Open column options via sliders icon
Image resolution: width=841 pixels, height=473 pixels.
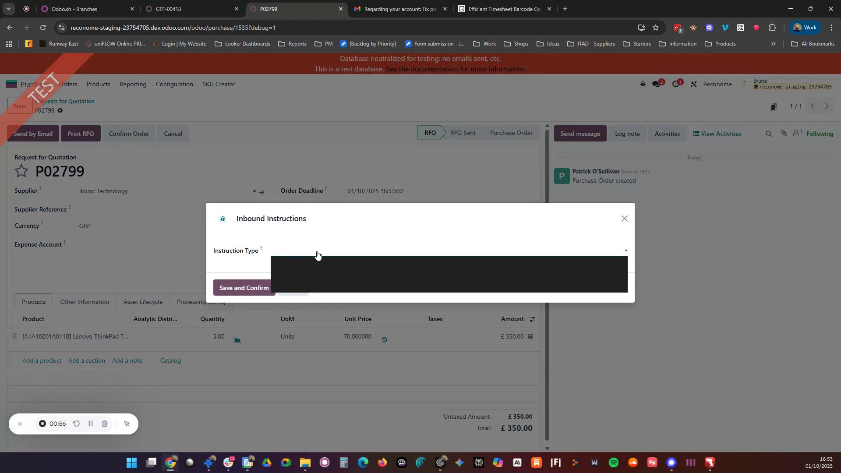(x=532, y=319)
